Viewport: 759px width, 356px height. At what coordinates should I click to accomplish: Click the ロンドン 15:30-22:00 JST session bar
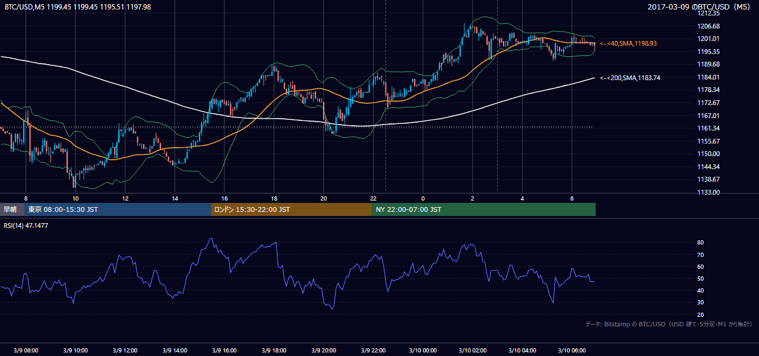click(x=292, y=209)
